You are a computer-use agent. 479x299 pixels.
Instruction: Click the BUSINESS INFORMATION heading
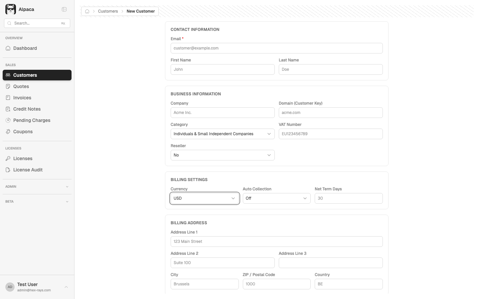pyautogui.click(x=196, y=94)
